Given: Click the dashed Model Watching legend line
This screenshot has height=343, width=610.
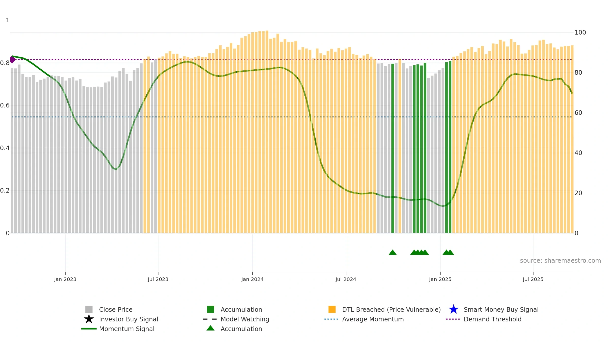Looking at the screenshot, I should [210, 319].
